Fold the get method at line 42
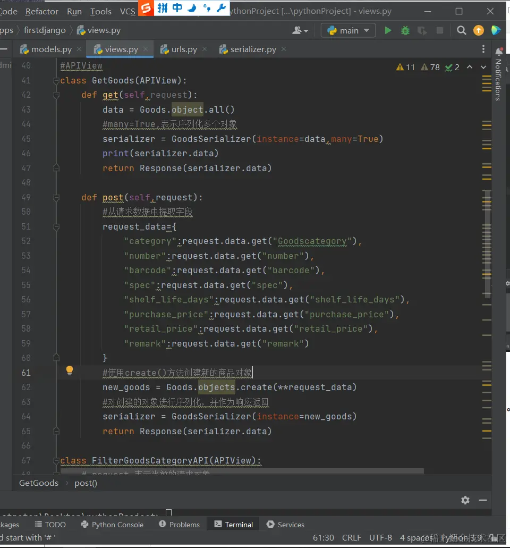Screen dimensions: 510x548 click(56, 95)
